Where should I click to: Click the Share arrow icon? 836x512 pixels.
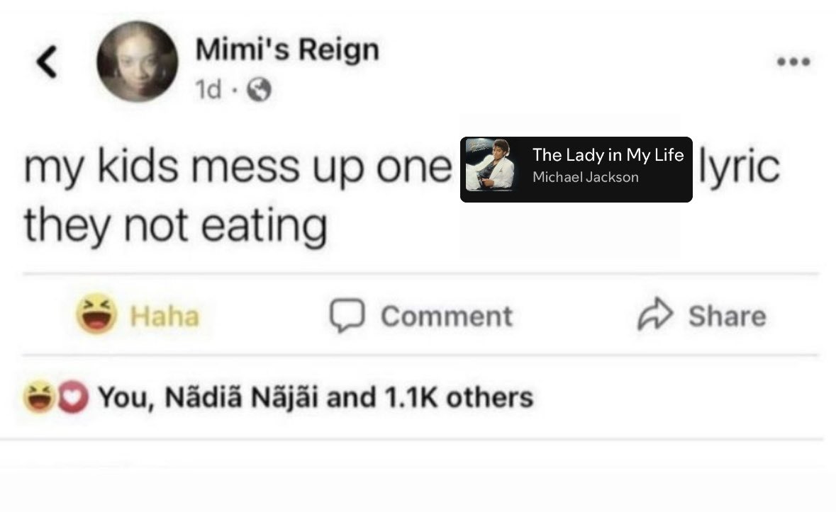[x=654, y=314]
